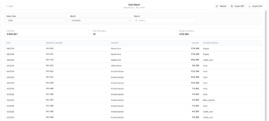Click Total Sales value ¥425,461

pos(12,34)
